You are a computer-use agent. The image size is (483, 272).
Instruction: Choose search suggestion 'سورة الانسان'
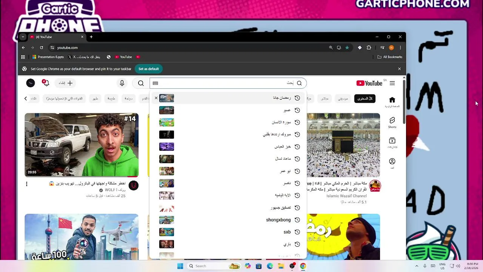(x=228, y=122)
